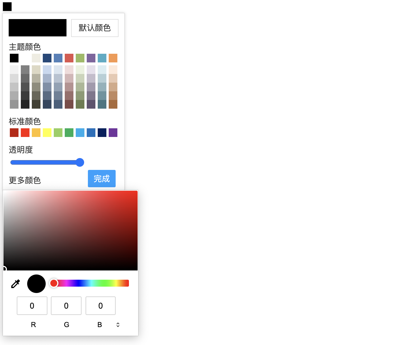Select the golden orange standard color
The width and height of the screenshot is (403, 345).
click(x=36, y=133)
